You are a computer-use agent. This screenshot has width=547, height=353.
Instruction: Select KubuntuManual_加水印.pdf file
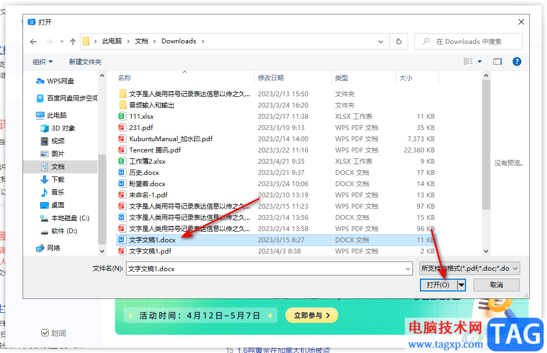(x=171, y=139)
